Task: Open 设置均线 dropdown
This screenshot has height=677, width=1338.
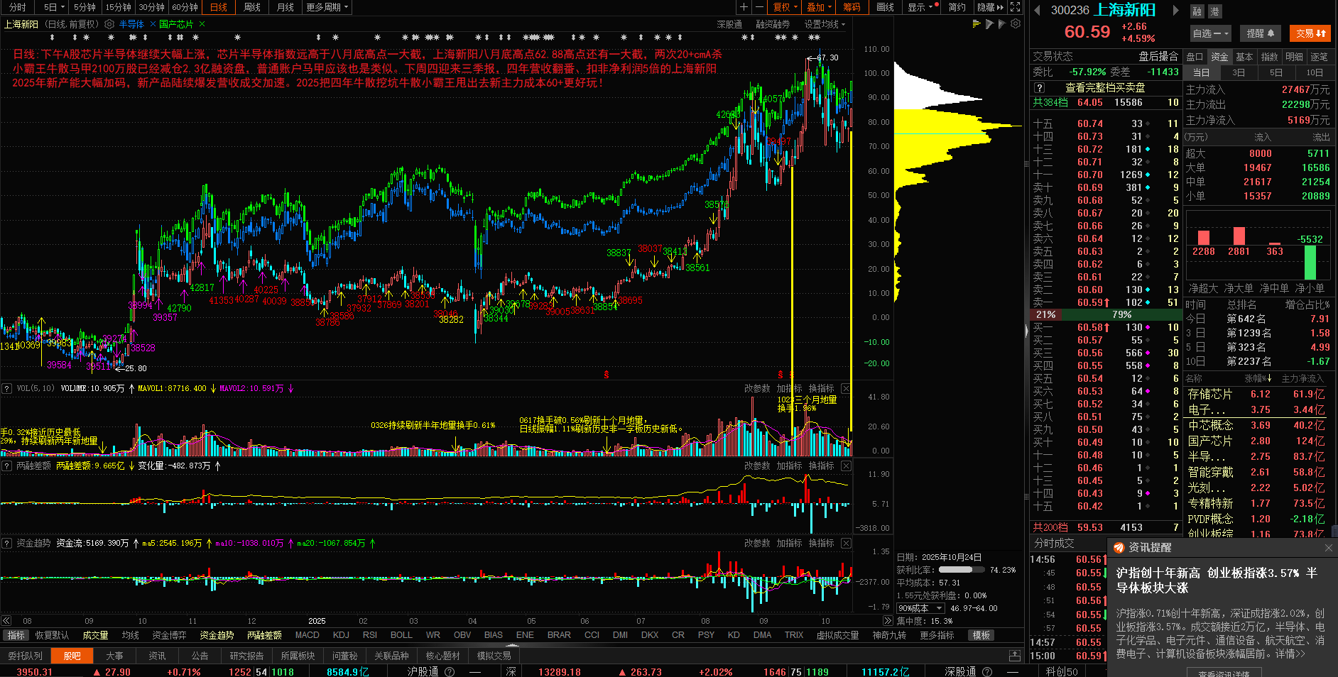Action: [x=825, y=24]
